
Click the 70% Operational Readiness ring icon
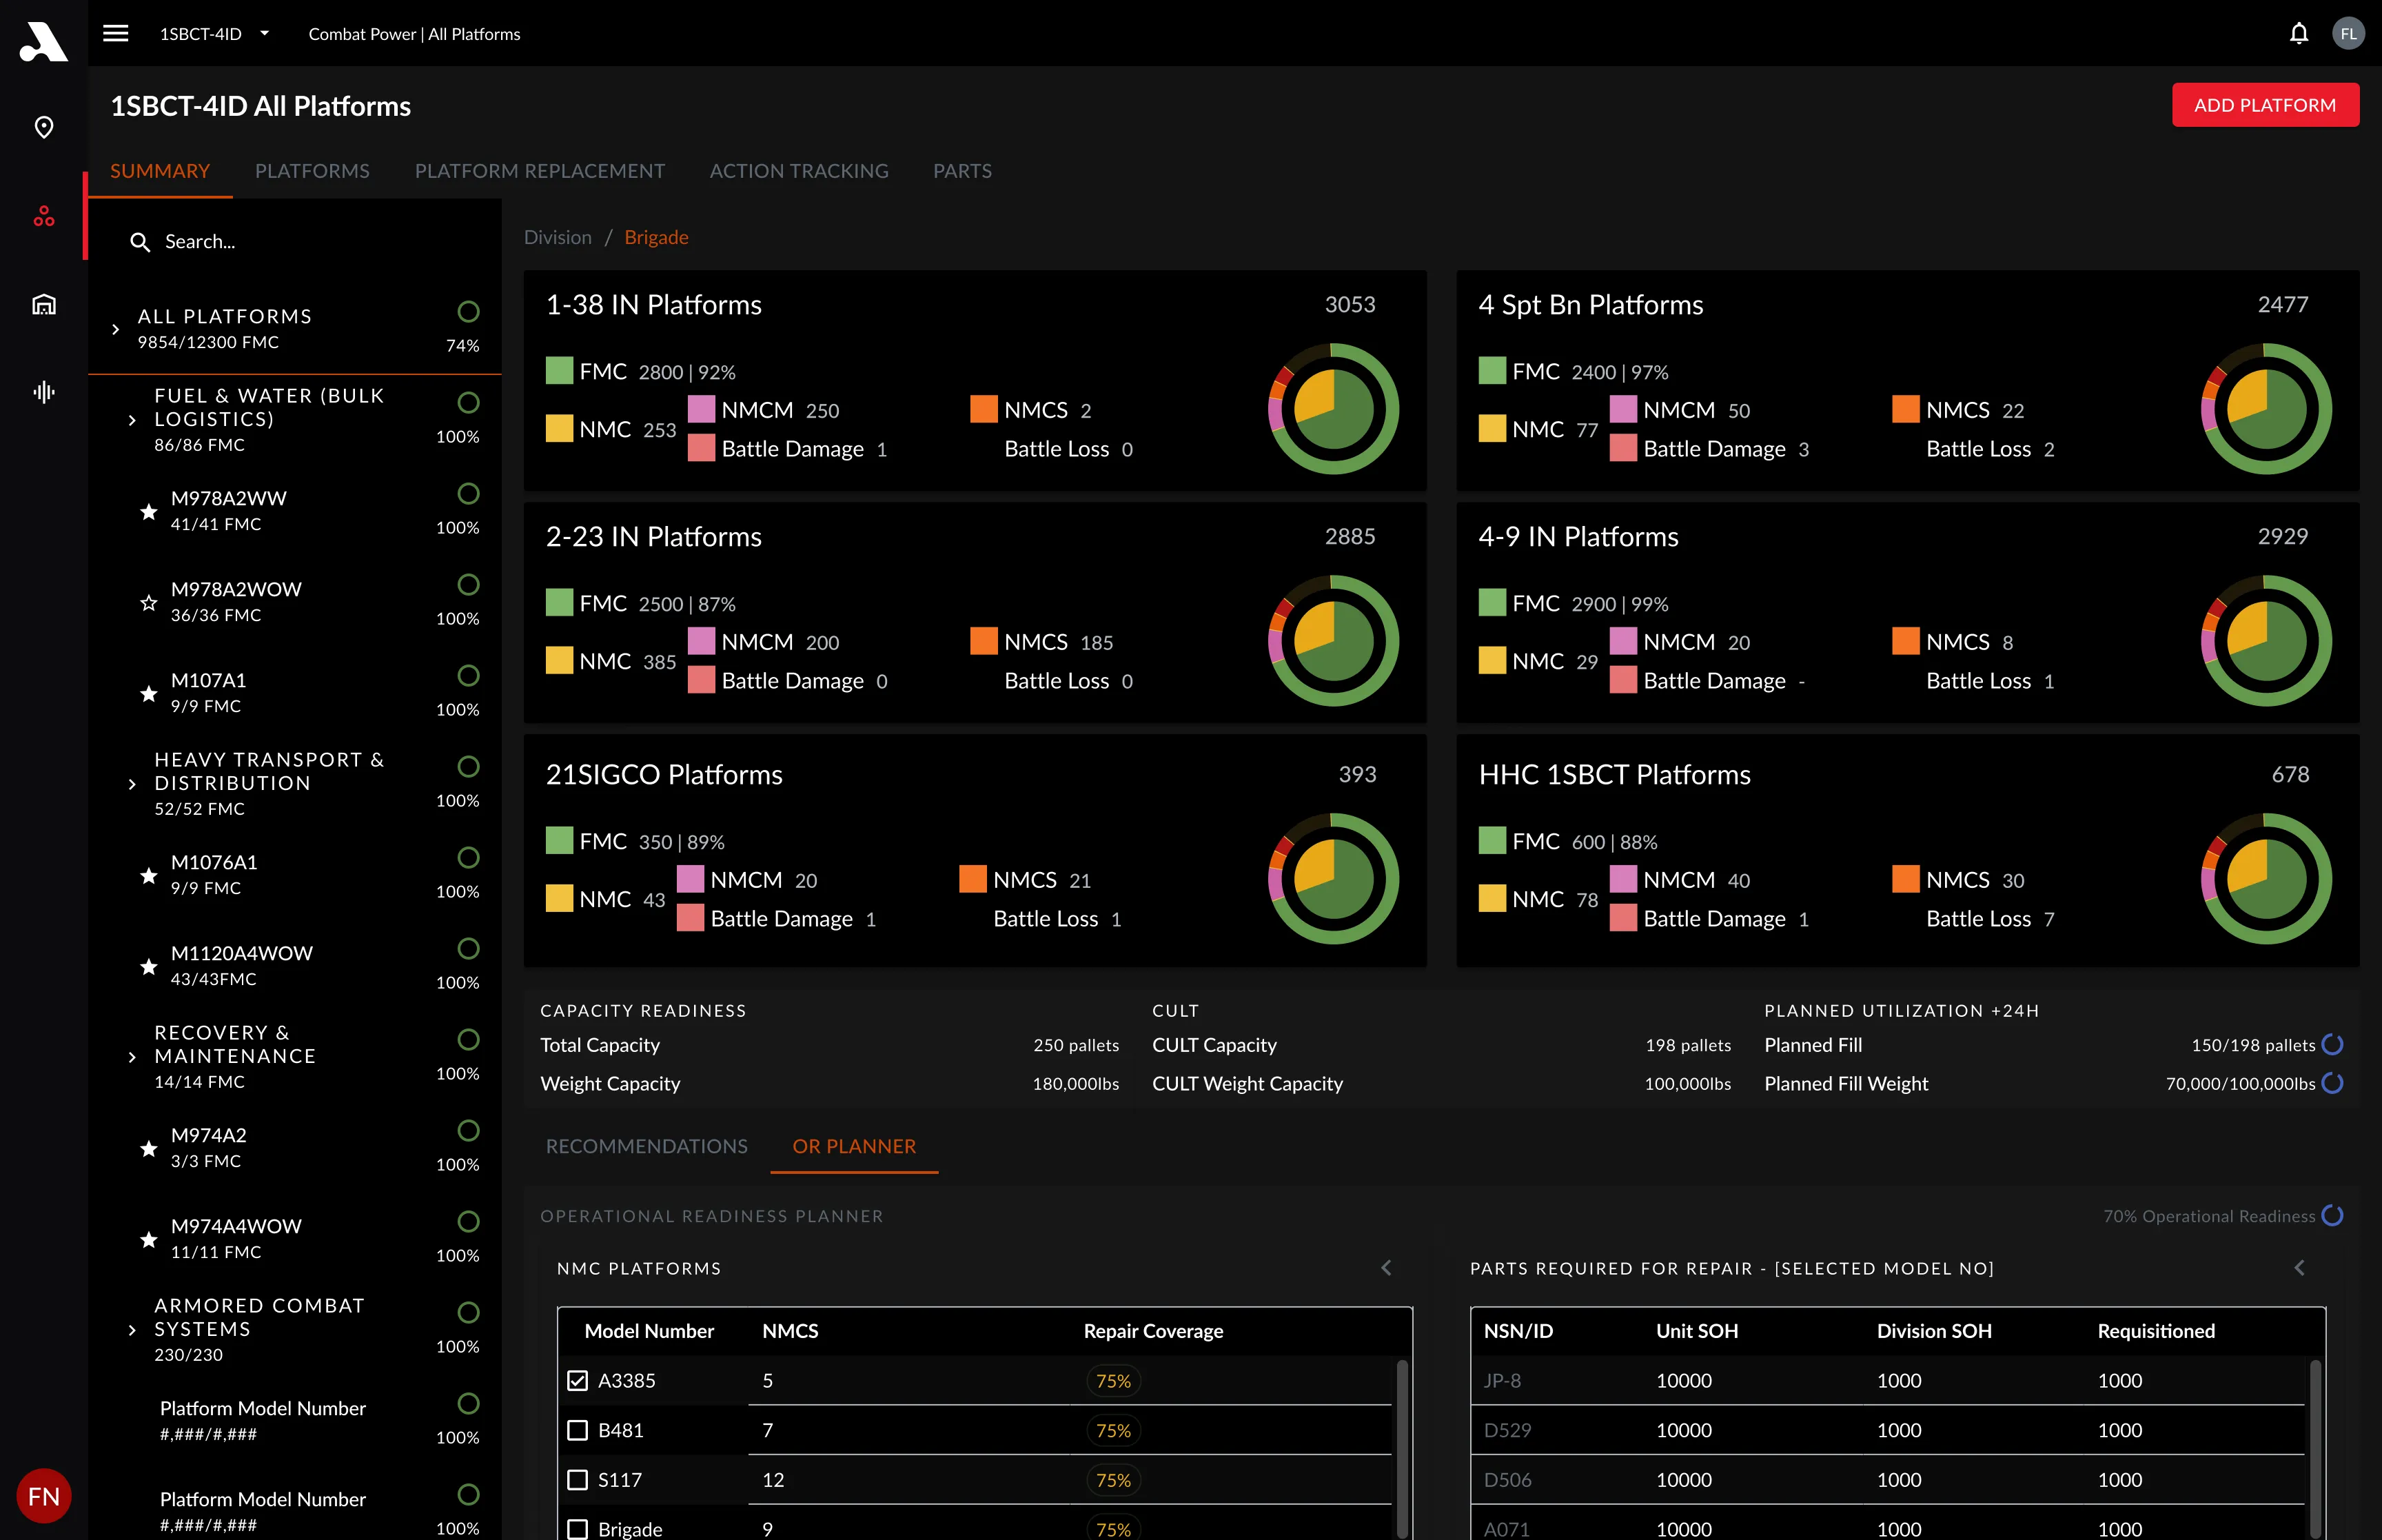coord(2333,1216)
